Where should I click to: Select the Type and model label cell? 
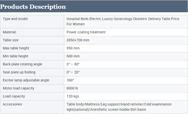coord(15,19)
